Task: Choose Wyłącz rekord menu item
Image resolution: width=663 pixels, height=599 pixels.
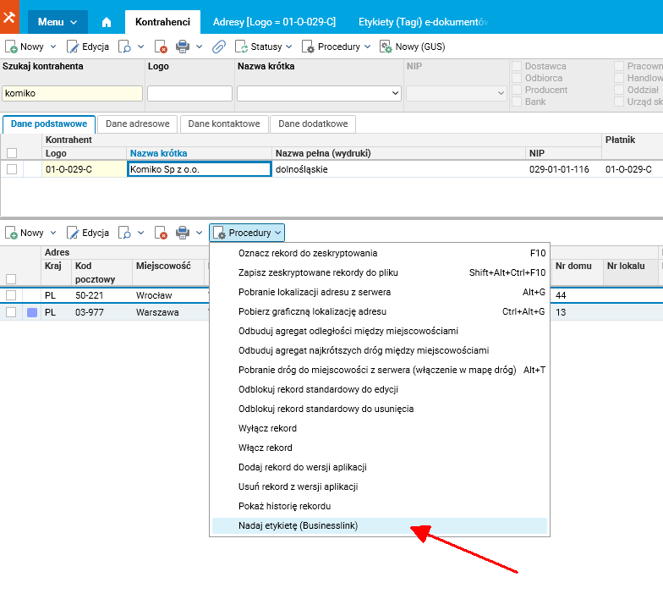Action: click(380, 428)
